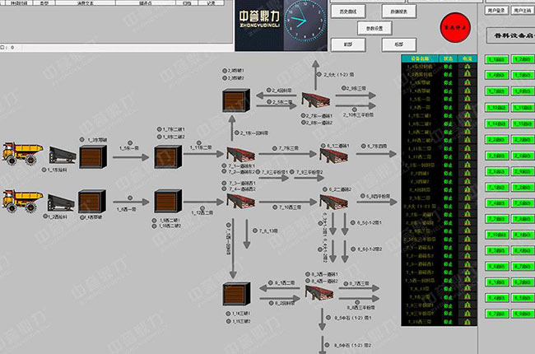Image resolution: width=535 pixels, height=354 pixels.
Task: Toggle the first green button in right column
Action: (523, 59)
